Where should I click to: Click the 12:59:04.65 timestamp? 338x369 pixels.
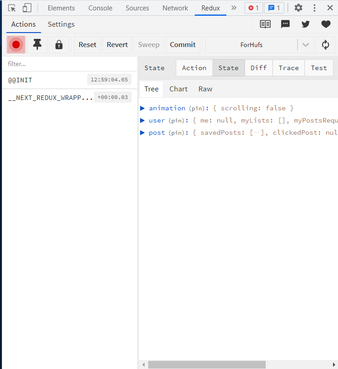tap(109, 80)
